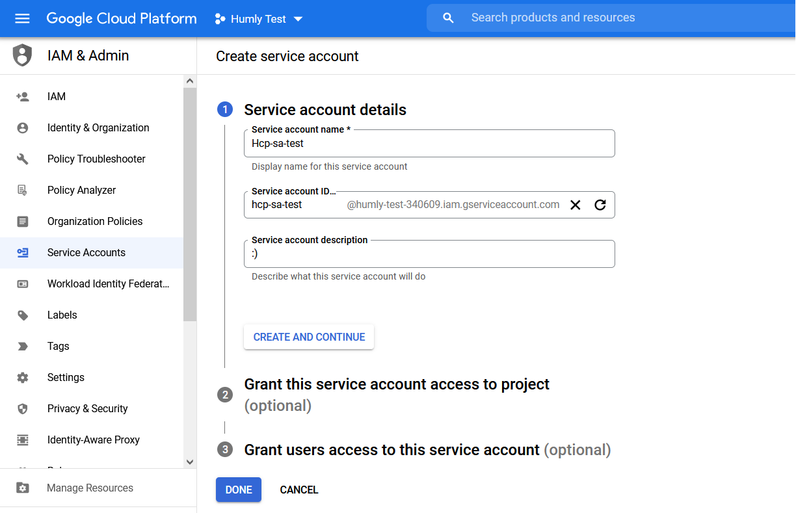Click the Identity-Aware Proxy icon
This screenshot has height=513, width=796.
tap(22, 440)
